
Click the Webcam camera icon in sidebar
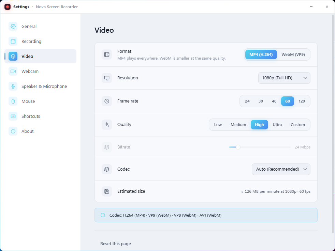(13, 71)
